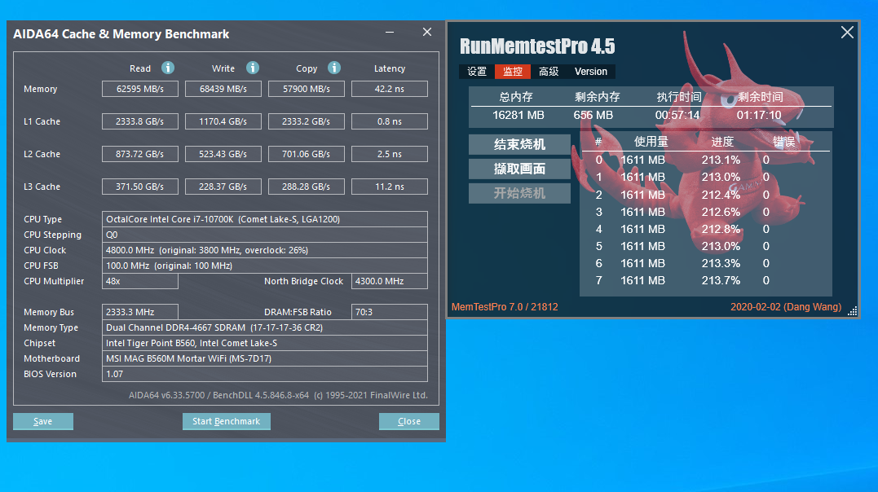Click the disabled 开始烧机 button
Viewport: 878px width, 492px height.
pyautogui.click(x=519, y=193)
